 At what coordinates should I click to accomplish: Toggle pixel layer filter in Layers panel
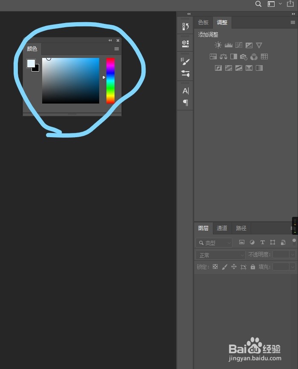(242, 242)
